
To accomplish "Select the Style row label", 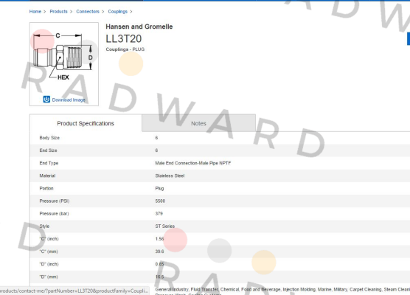I will [44, 226].
